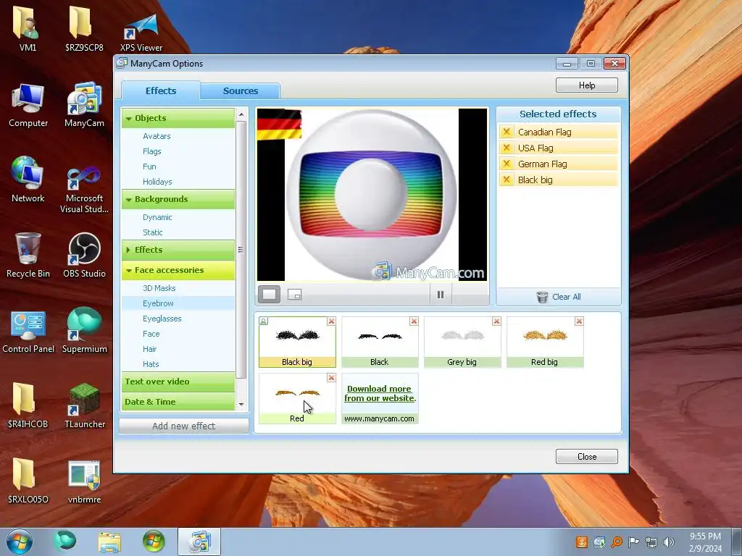Select Static backgrounds

coord(152,232)
